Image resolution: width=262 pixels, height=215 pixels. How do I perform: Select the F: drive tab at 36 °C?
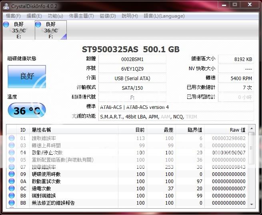coord(51,30)
